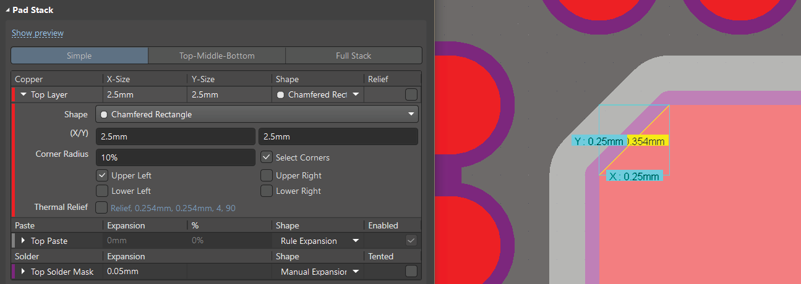
Task: Toggle the Top Solder Mask Tented checkbox
Action: tap(411, 272)
